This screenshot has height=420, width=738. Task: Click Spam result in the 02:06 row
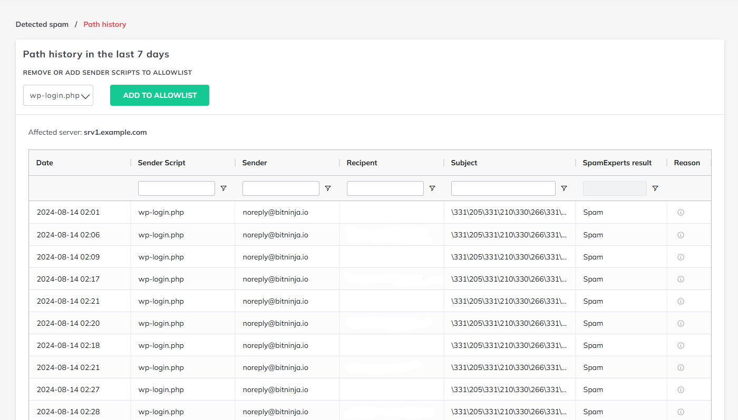click(x=593, y=235)
